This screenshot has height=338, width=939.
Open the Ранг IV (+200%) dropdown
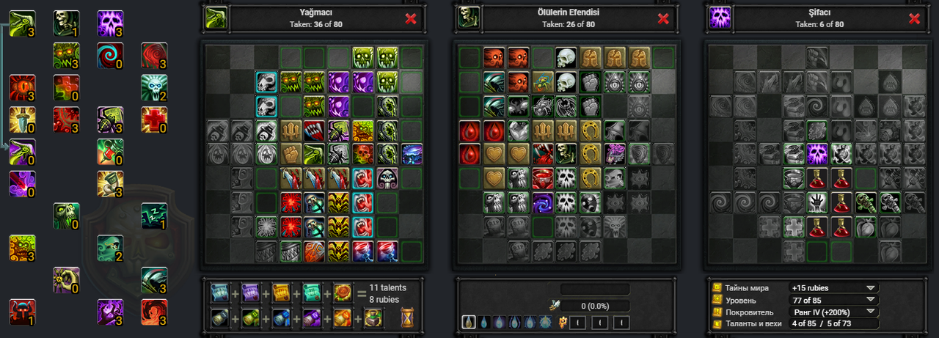coord(833,312)
